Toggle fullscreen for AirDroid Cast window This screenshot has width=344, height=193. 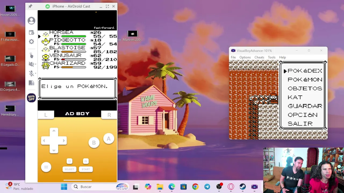[107, 6]
